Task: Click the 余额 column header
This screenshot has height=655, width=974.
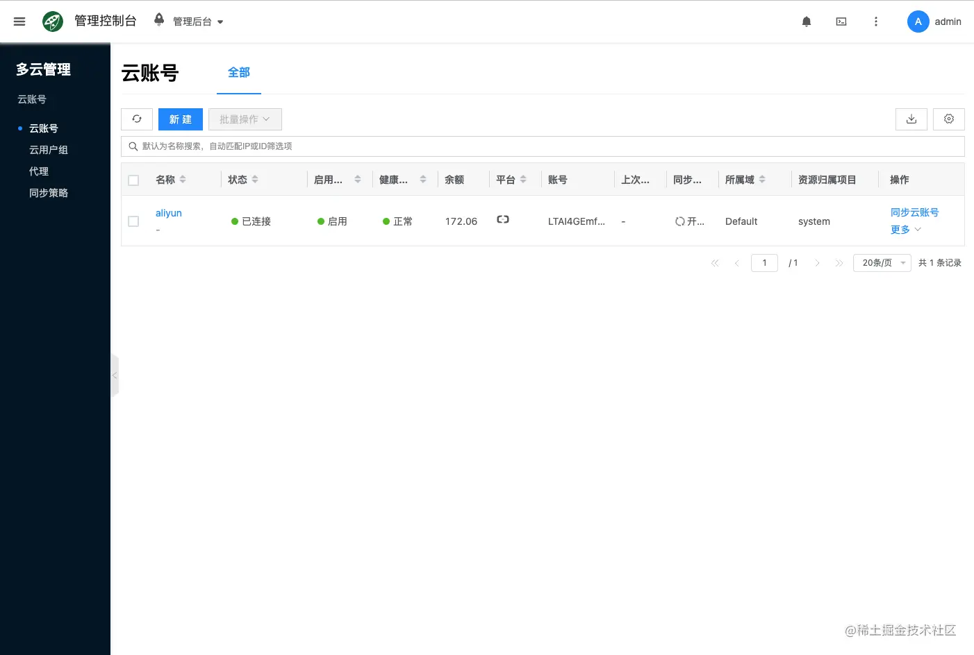Action: point(454,180)
